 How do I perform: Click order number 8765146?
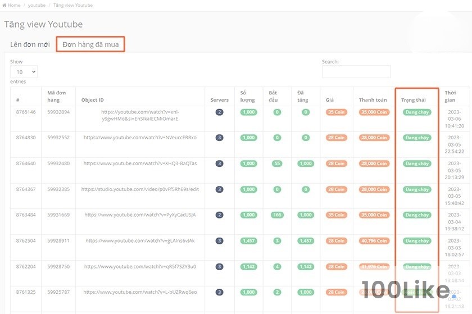point(26,112)
